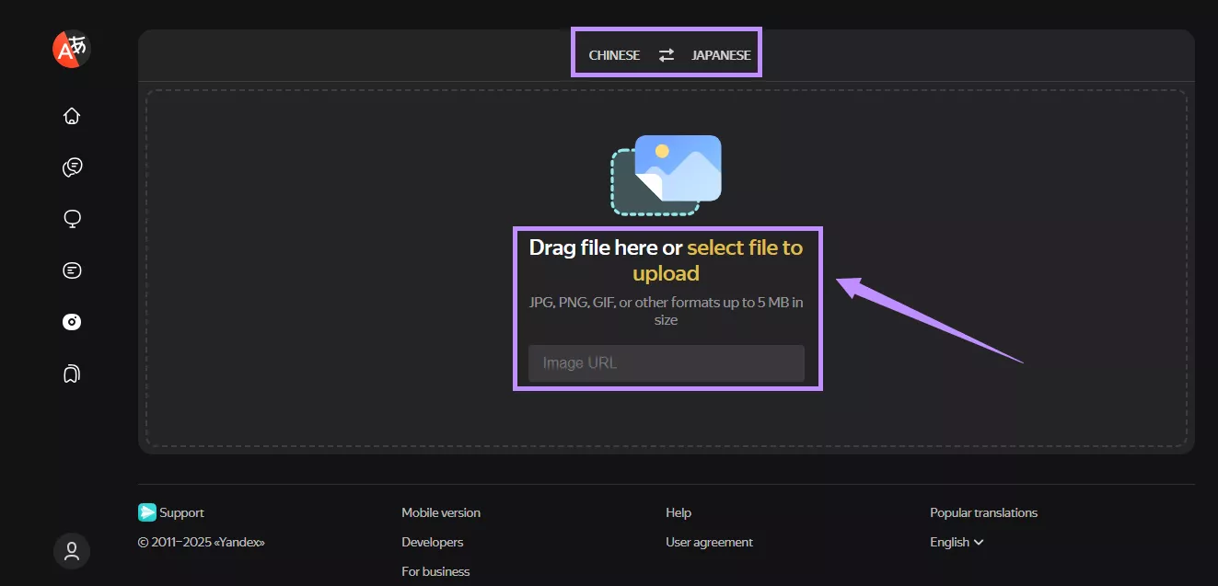
Task: Expand the English language selector in footer
Action: [956, 542]
